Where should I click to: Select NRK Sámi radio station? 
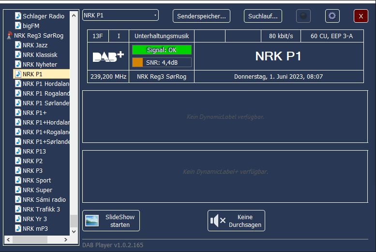pos(44,200)
